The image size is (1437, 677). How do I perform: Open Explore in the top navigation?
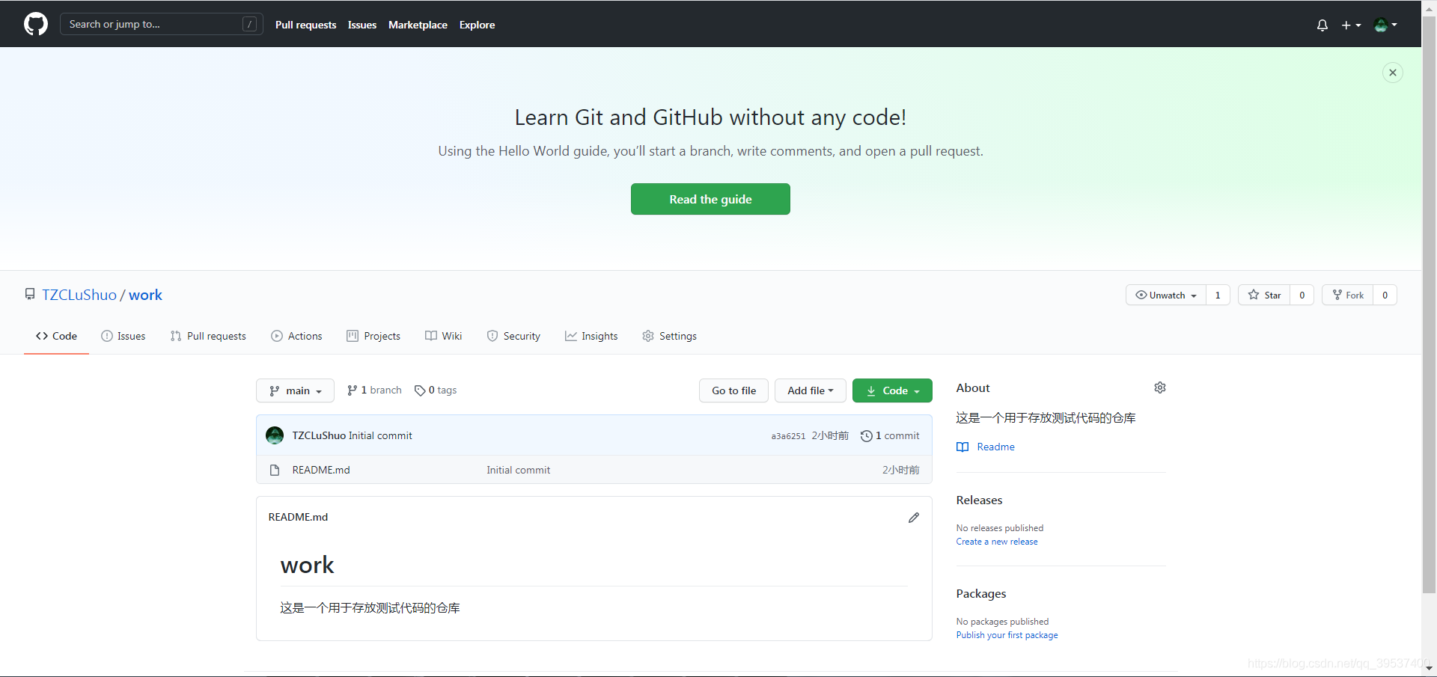[477, 25]
